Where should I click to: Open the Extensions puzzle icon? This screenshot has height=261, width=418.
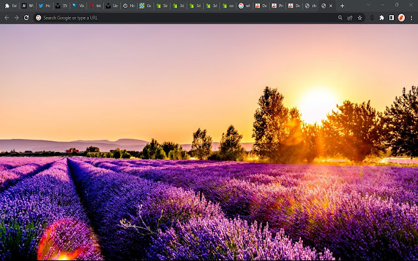coord(382,18)
